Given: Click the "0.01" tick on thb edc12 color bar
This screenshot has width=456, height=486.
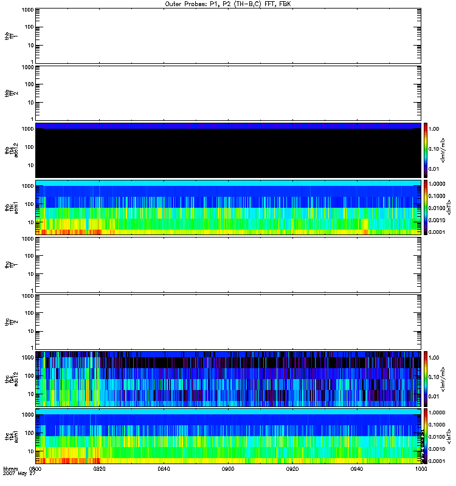Looking at the screenshot, I should pos(434,169).
